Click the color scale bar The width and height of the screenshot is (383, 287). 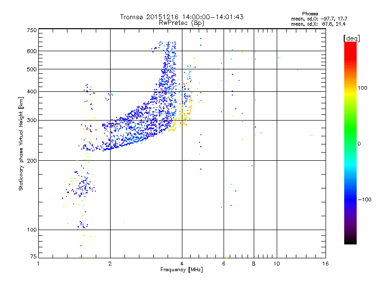350,143
